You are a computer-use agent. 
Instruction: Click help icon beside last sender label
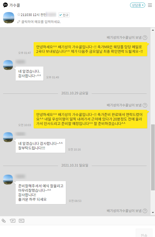click(x=145, y=211)
